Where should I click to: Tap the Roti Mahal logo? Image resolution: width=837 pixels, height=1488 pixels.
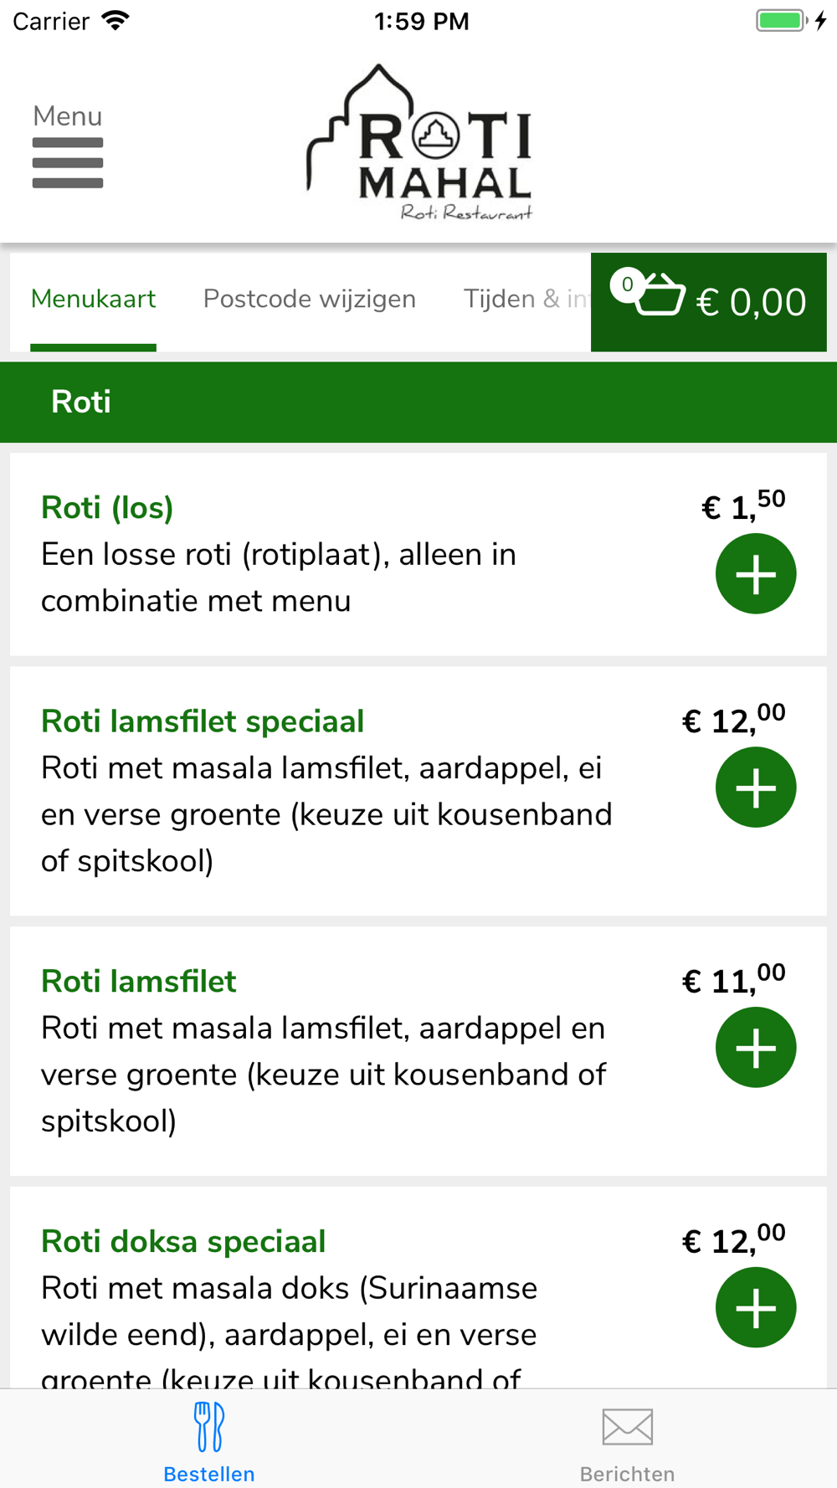(x=419, y=143)
